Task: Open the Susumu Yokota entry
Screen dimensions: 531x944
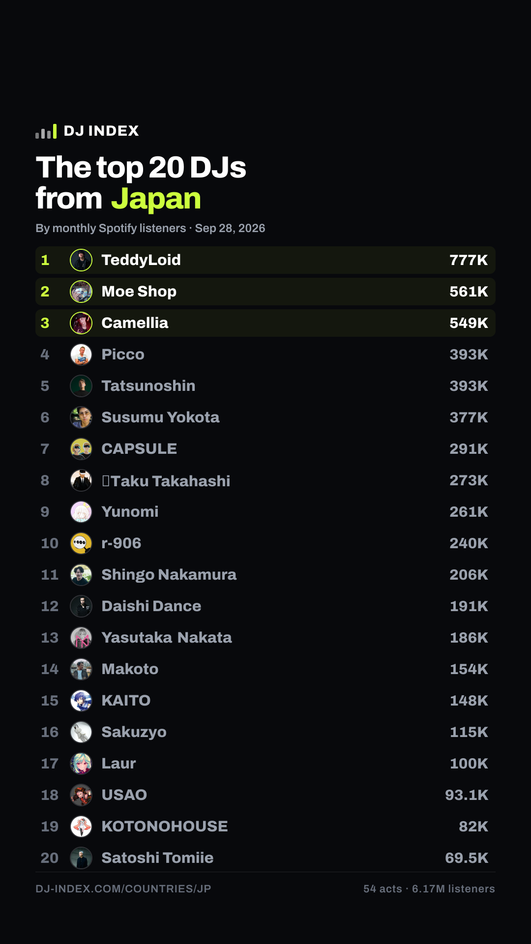Action: (x=265, y=417)
